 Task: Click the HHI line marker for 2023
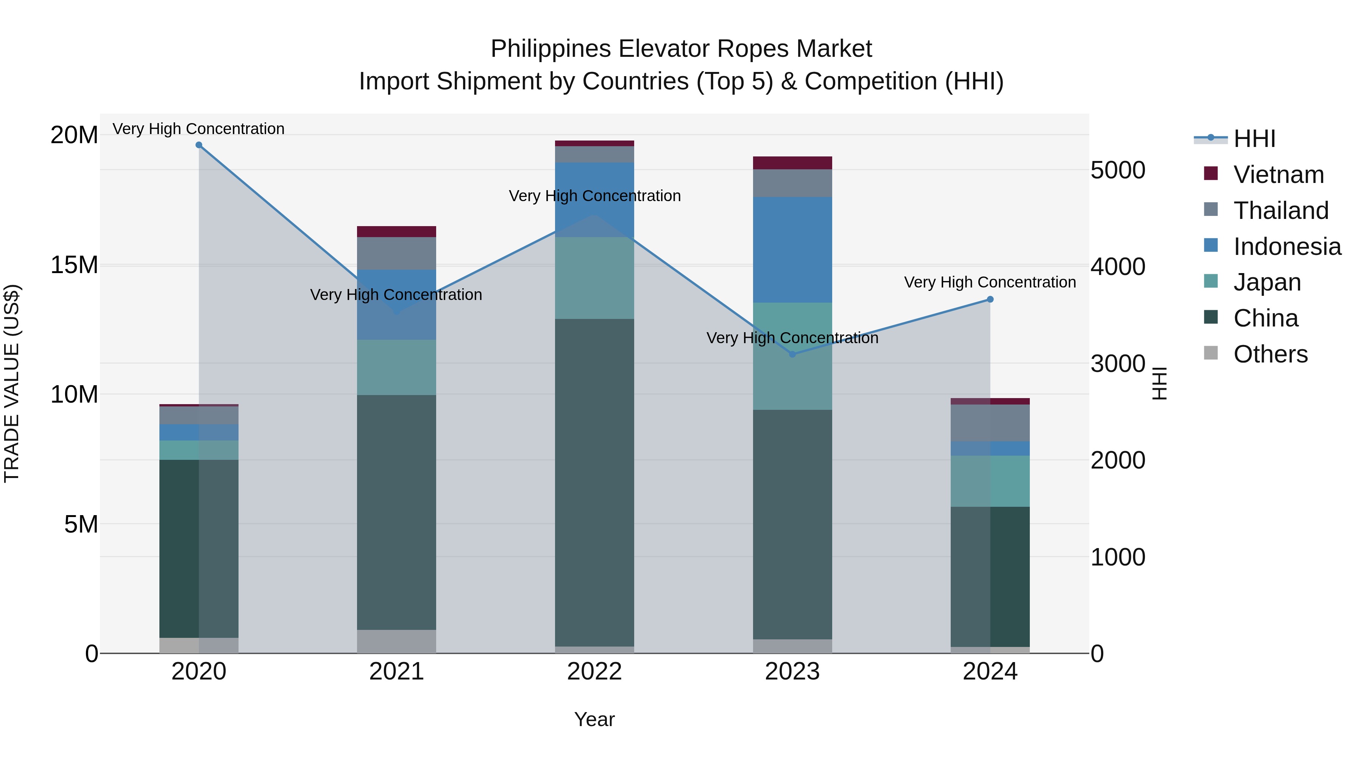click(792, 354)
